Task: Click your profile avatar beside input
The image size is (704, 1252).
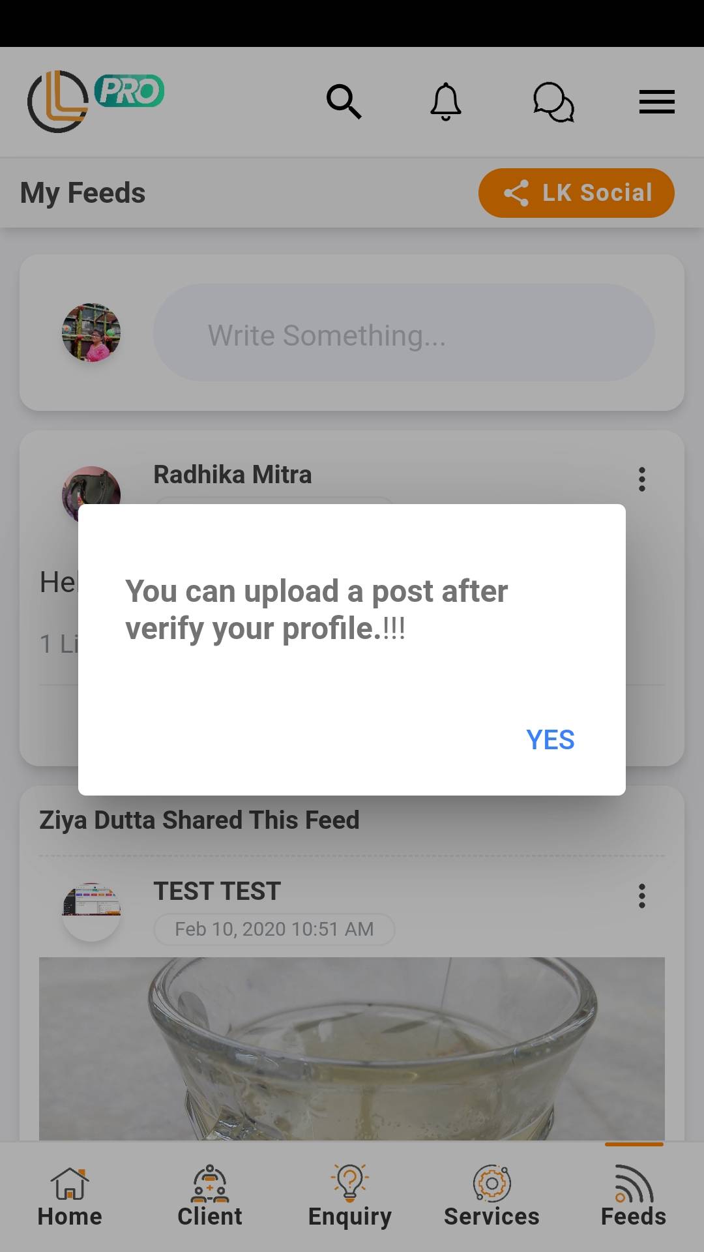Action: click(x=91, y=333)
